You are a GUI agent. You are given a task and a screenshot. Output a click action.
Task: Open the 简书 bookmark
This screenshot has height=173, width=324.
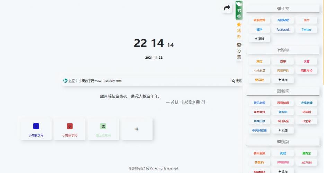(x=306, y=20)
